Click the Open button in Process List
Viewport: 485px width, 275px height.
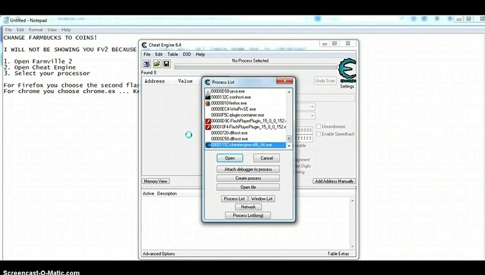point(230,158)
